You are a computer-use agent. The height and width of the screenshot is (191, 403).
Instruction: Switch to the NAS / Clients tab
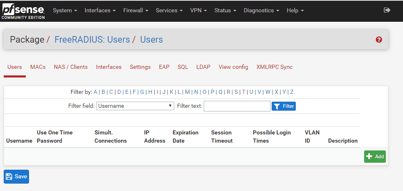pyautogui.click(x=71, y=67)
